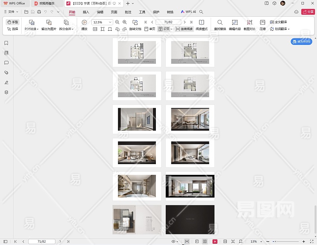The width and height of the screenshot is (317, 245).
Task: Open the attachments paperclip panel
Action: (6, 72)
